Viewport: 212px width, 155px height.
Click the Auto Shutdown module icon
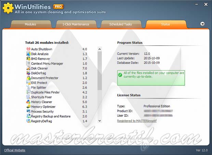28,49
